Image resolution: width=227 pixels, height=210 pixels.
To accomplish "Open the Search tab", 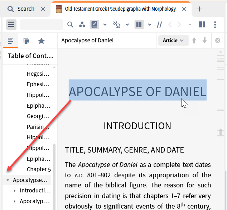I will coord(21,9).
